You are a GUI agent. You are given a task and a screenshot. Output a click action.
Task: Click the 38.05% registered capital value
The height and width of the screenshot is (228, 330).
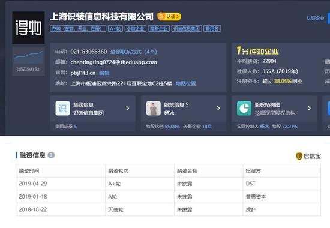point(283,81)
